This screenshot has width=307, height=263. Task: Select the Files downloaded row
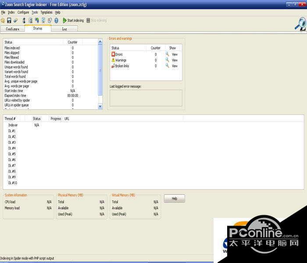tap(50, 62)
